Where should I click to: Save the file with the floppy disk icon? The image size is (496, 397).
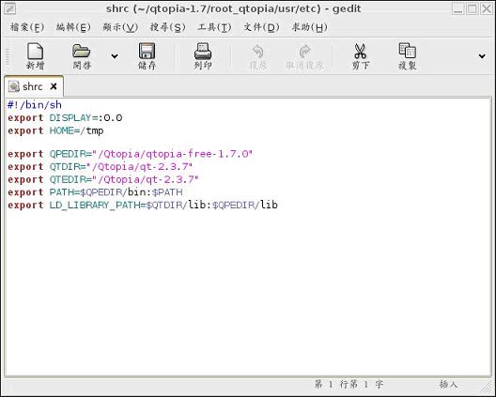(147, 56)
